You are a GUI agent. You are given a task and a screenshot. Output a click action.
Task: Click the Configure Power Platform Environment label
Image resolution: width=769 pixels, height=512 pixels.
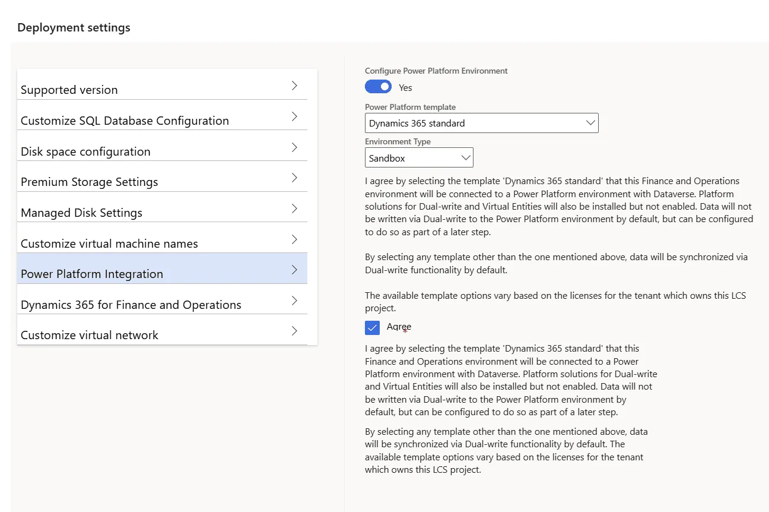[x=436, y=71]
